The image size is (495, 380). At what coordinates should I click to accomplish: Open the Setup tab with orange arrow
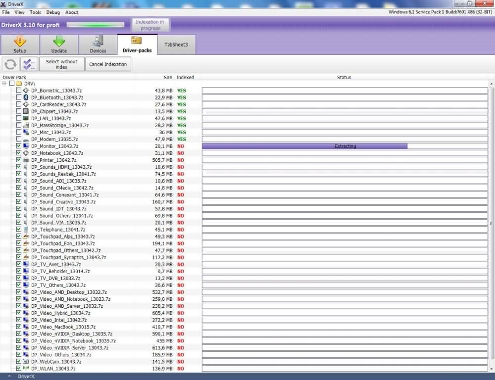(x=20, y=45)
